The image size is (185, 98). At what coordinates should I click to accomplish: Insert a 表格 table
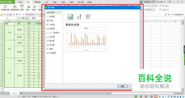[x=22, y=8]
